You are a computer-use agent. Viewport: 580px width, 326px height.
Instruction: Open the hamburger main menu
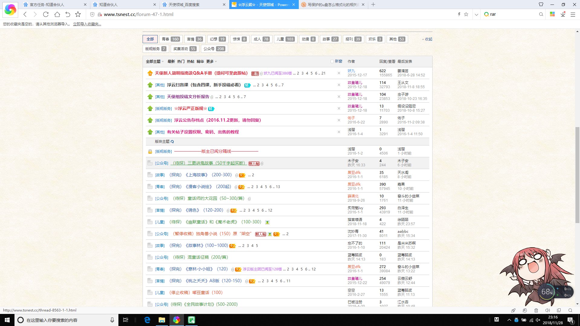(573, 14)
